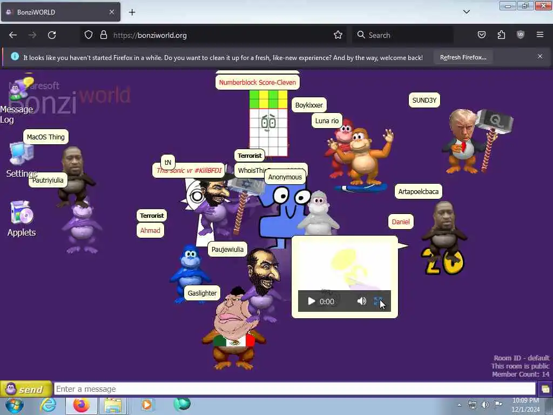This screenshot has width=553, height=415.
Task: Play the video in Daniel's bubble
Action: tap(311, 302)
